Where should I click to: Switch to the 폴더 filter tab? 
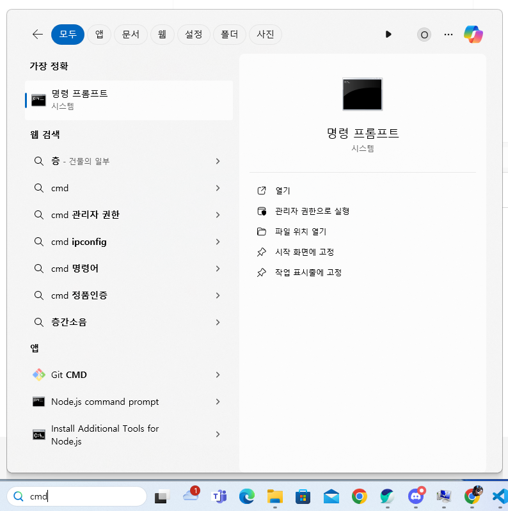pos(229,35)
